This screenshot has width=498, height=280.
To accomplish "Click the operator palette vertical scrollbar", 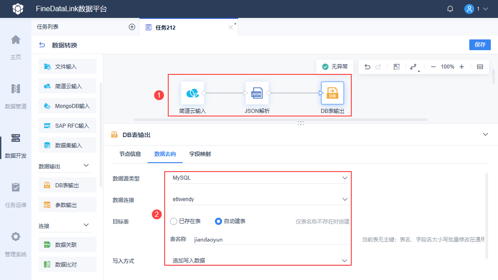I will [101, 135].
